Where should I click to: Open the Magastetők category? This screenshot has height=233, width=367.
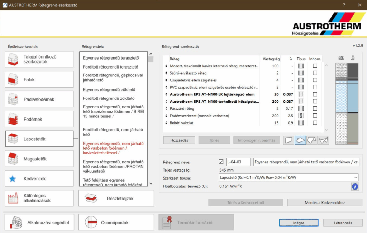(39, 159)
